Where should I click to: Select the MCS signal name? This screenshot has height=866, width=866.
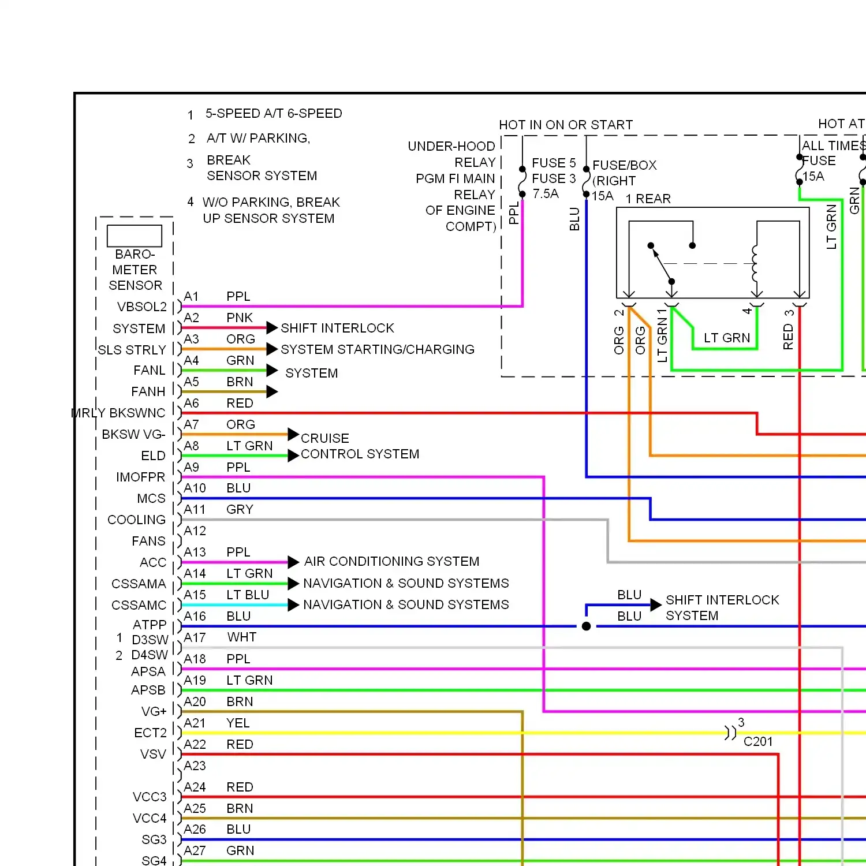tap(151, 499)
